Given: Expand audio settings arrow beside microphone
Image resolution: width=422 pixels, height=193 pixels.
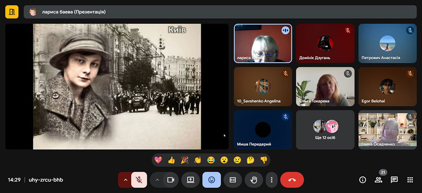Looking at the screenshot, I should point(125,180).
